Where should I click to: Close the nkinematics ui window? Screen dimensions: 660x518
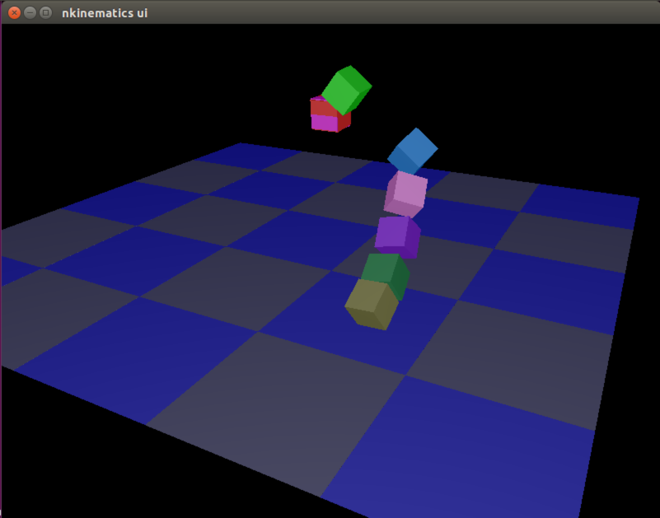click(x=14, y=12)
